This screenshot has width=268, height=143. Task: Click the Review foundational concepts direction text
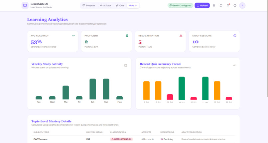pyautogui.click(x=203, y=139)
